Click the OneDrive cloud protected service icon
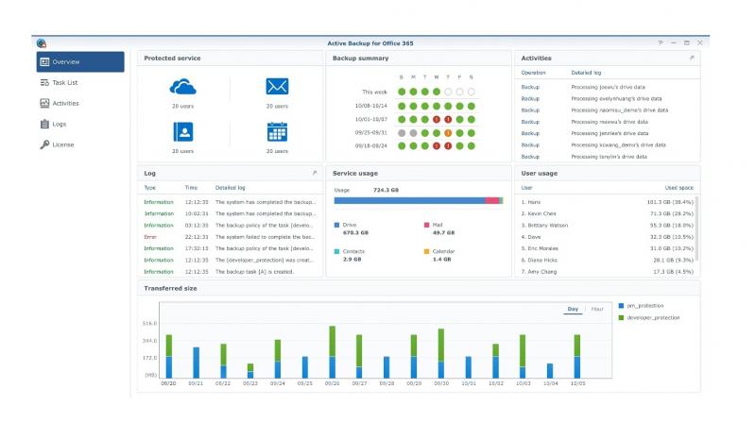Image resolution: width=756 pixels, height=423 pixels. point(182,87)
